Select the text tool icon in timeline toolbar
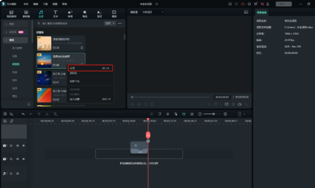Screen dimensions: 315x188 [55, 114]
